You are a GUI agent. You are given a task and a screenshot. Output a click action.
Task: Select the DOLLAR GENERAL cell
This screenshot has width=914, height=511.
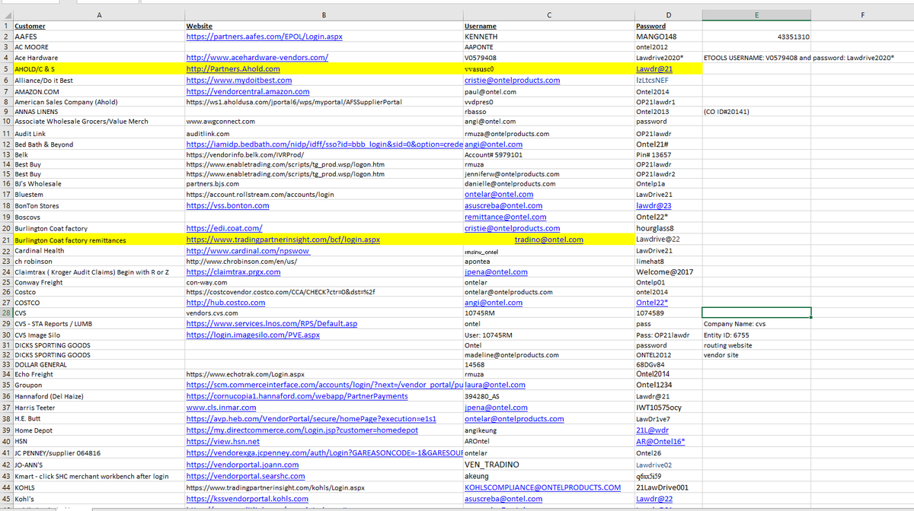(x=99, y=364)
